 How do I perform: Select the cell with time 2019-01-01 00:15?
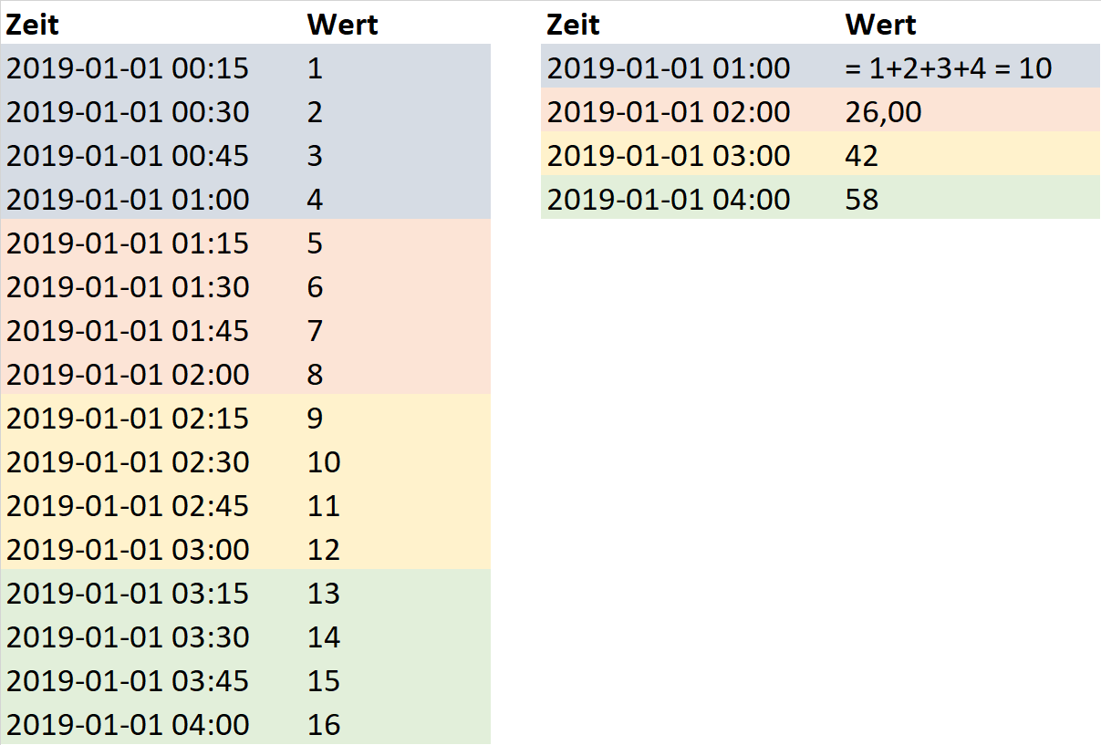pyautogui.click(x=128, y=68)
